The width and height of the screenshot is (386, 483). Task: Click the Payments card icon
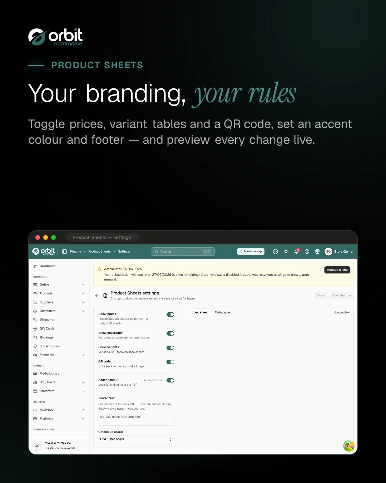click(35, 355)
